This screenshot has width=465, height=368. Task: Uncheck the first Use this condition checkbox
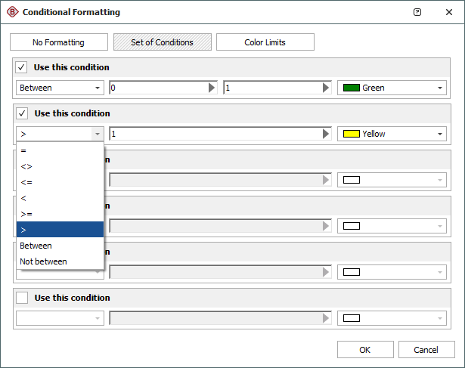coord(22,67)
